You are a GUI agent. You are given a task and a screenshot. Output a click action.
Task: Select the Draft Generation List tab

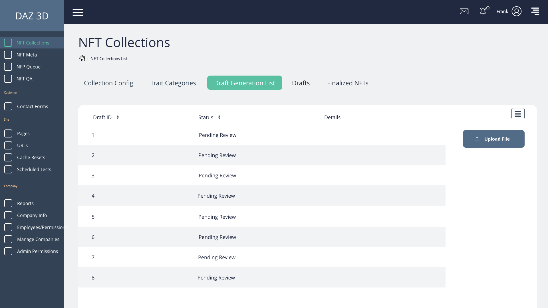[x=245, y=83]
